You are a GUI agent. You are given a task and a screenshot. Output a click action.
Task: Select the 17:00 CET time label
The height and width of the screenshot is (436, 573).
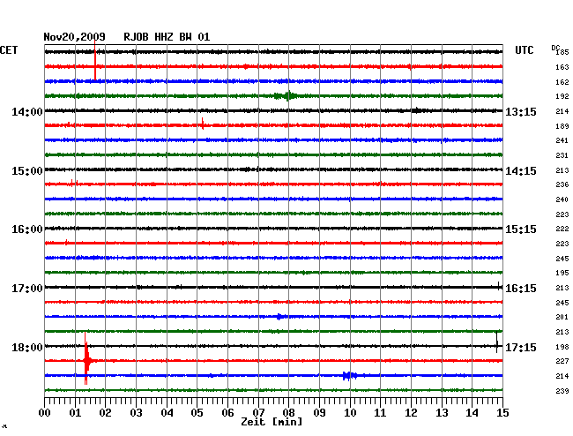pyautogui.click(x=27, y=289)
